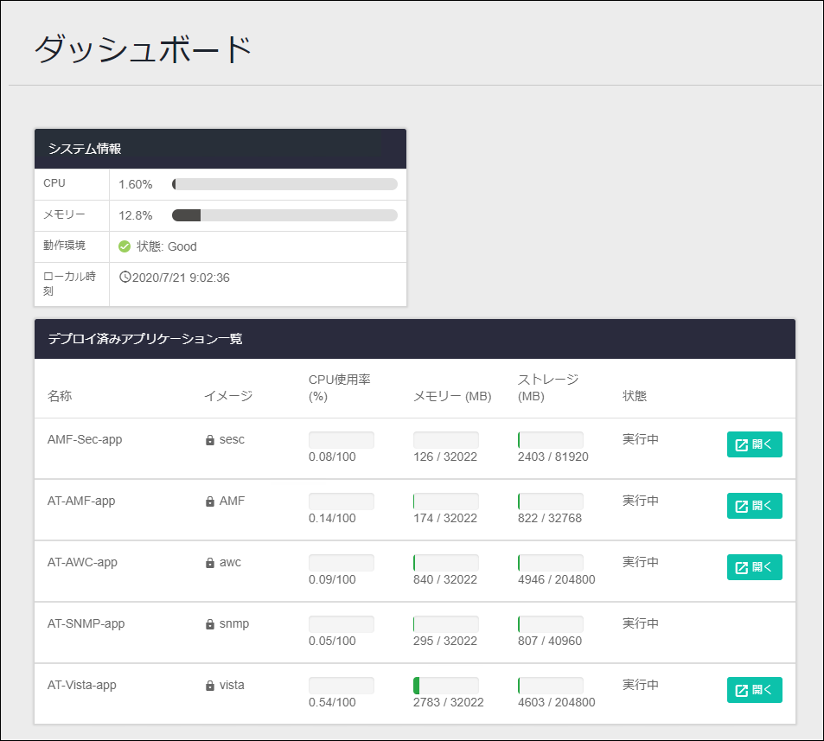Open the AT-Vista-app application

(754, 690)
